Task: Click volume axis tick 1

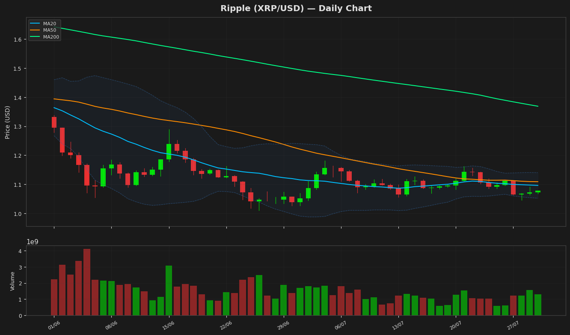Action: pos(20,299)
